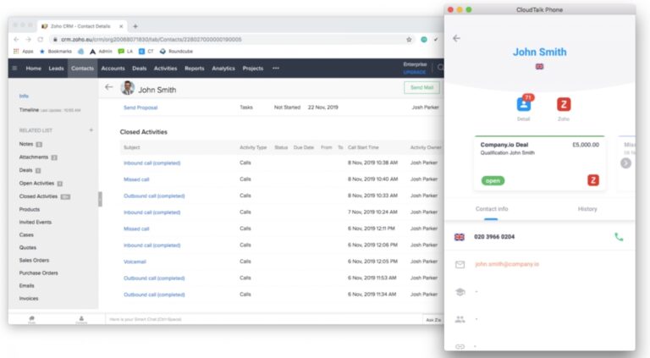This screenshot has width=650, height=358.
Task: Select Timeline in the left sidebar
Action: (x=29, y=110)
